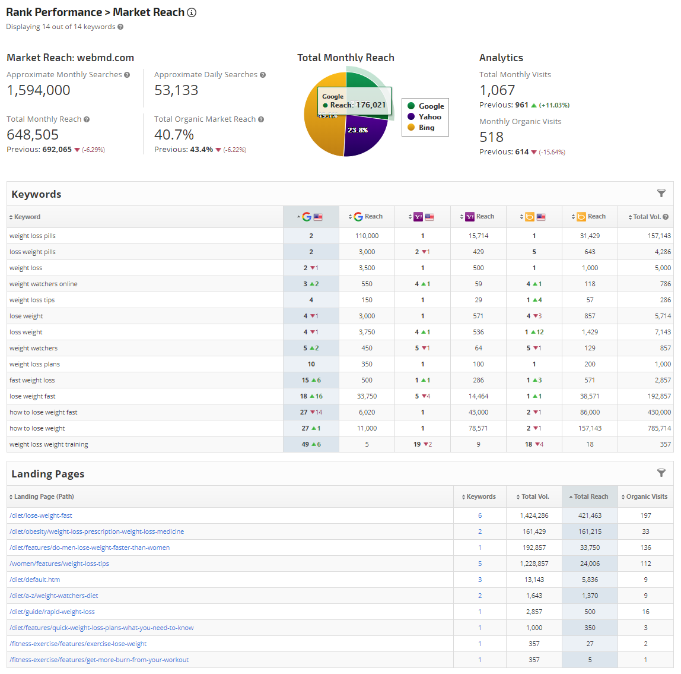
Task: Click the help icon beside Total Vol. header
Action: pos(666,217)
